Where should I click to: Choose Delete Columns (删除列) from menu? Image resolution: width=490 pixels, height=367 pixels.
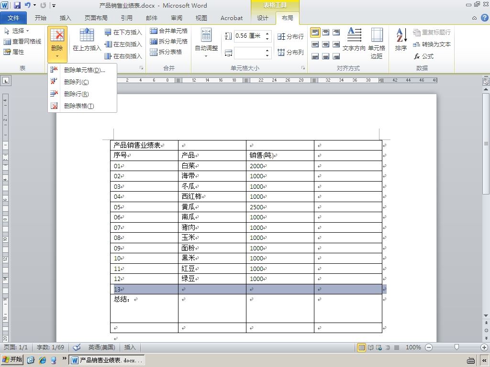click(x=82, y=82)
